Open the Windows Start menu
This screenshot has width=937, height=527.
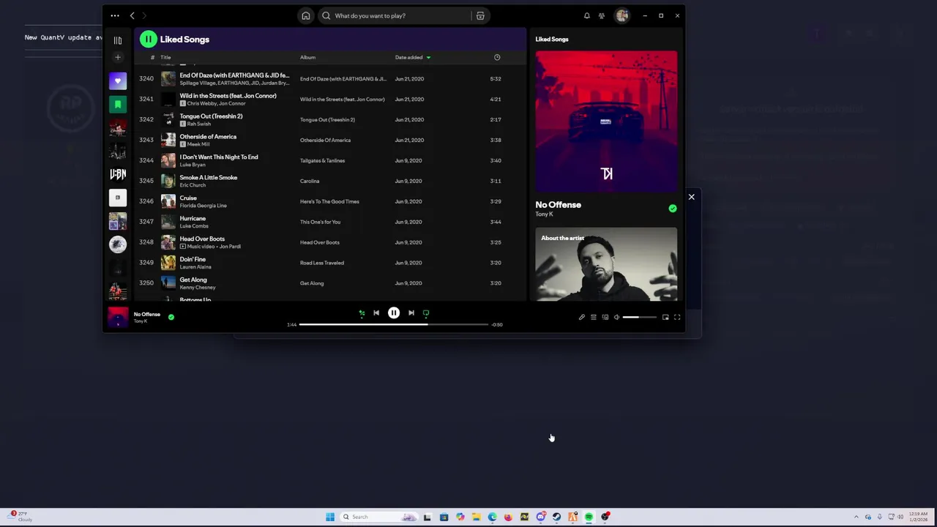(330, 517)
